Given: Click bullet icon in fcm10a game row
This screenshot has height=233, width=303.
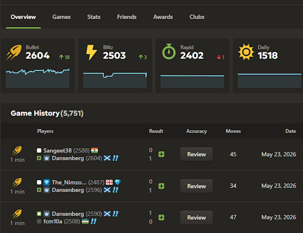Looking at the screenshot, I should coord(17,214).
